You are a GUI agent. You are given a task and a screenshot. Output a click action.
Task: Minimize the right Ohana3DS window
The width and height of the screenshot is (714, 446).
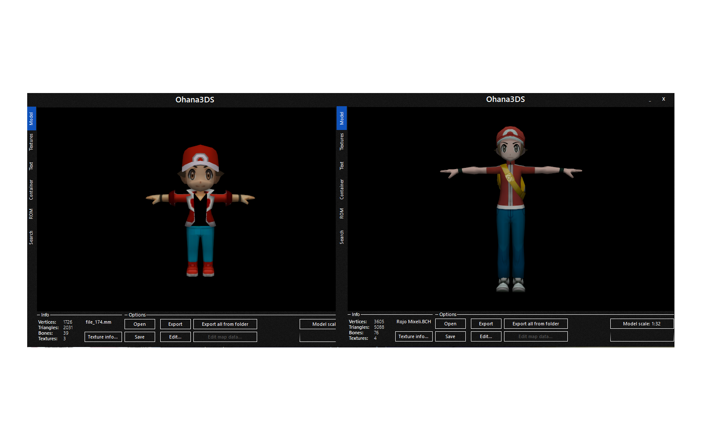point(650,100)
